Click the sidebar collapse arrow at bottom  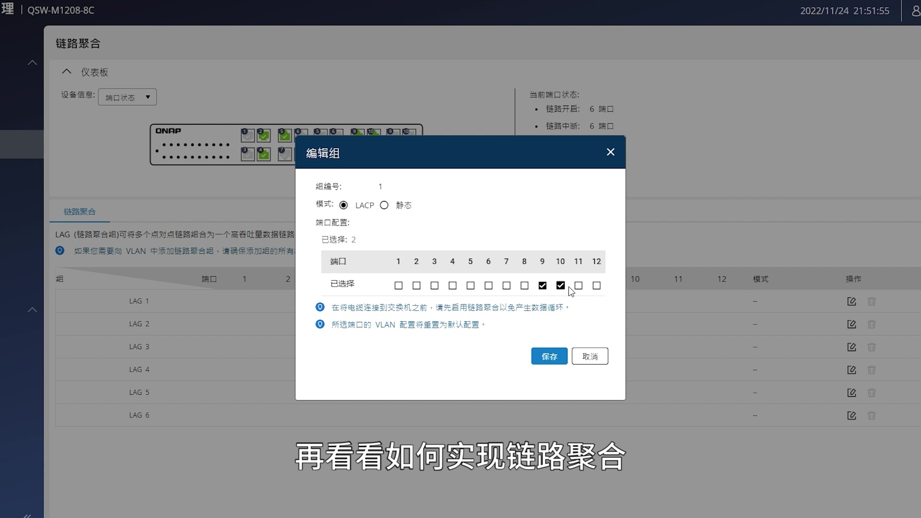[27, 516]
